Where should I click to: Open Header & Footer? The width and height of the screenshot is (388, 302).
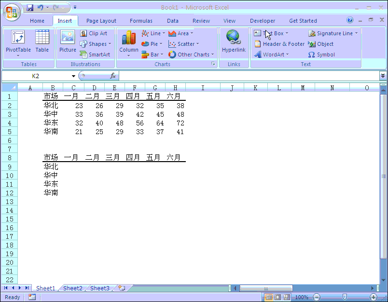(279, 44)
